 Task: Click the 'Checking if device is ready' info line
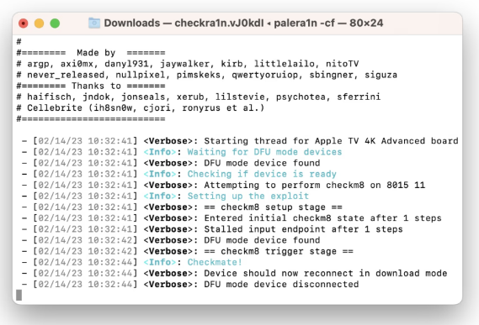point(262,174)
